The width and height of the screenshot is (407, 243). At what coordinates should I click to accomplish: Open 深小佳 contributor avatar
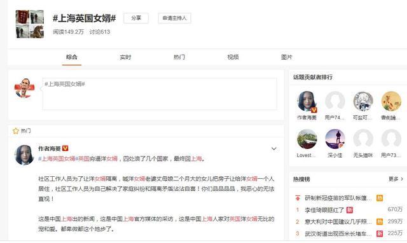(335, 139)
